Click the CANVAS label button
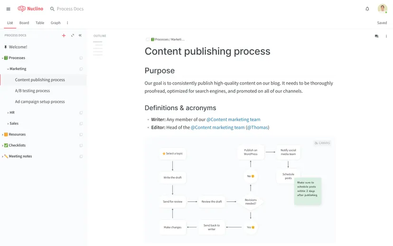The image size is (393, 246). (322, 143)
